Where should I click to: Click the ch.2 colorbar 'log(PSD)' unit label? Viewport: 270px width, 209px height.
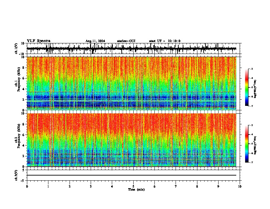[x=255, y=145]
